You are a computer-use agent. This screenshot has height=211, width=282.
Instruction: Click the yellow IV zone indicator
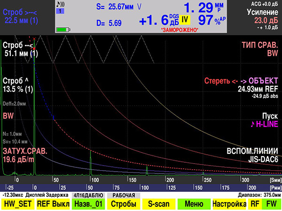point(185,19)
